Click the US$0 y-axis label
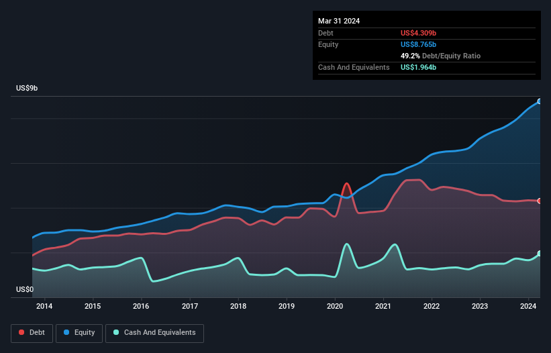 (25, 289)
